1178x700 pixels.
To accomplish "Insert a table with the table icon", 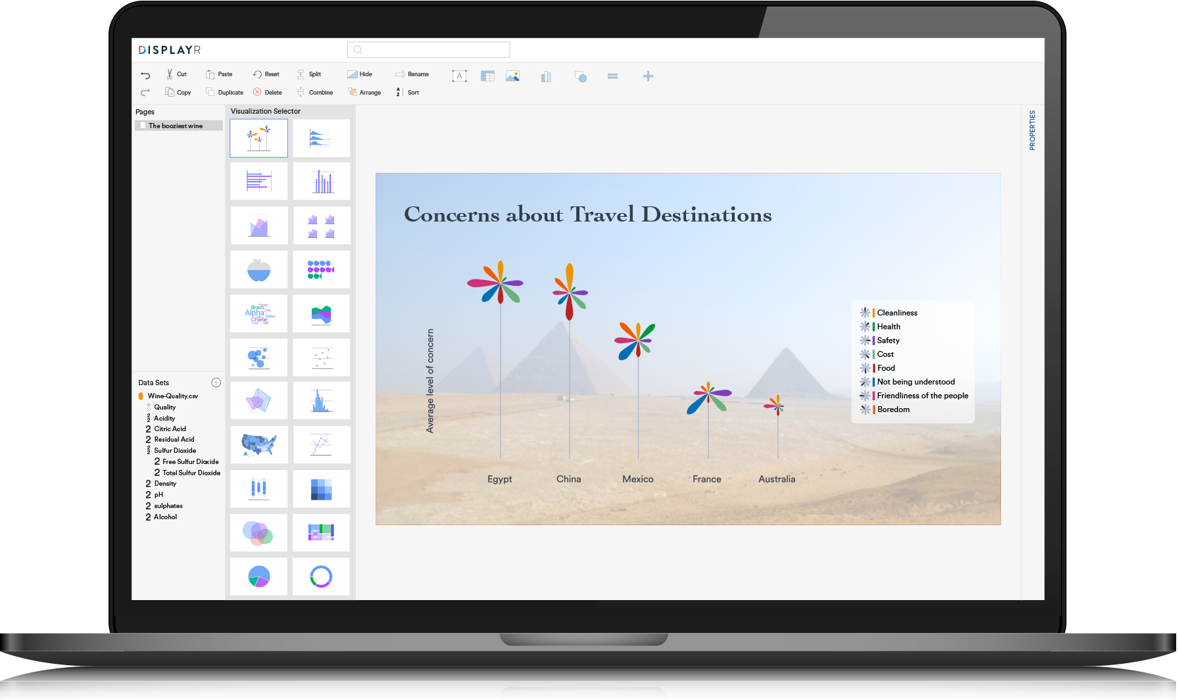I will pos(487,76).
